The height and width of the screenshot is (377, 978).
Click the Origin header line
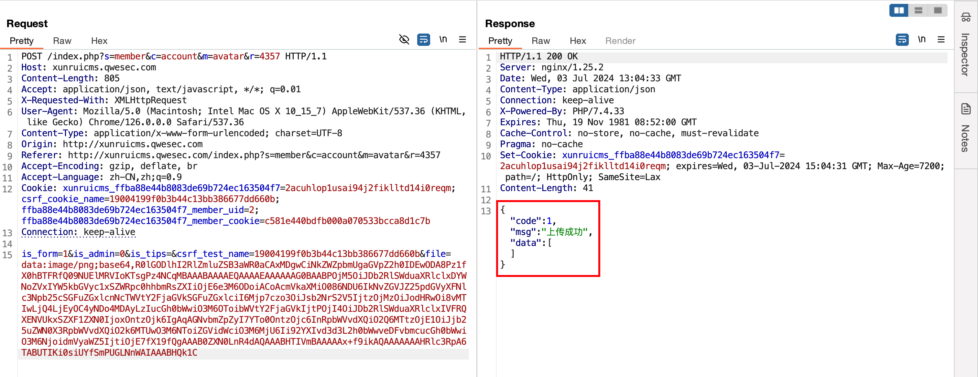pyautogui.click(x=112, y=144)
